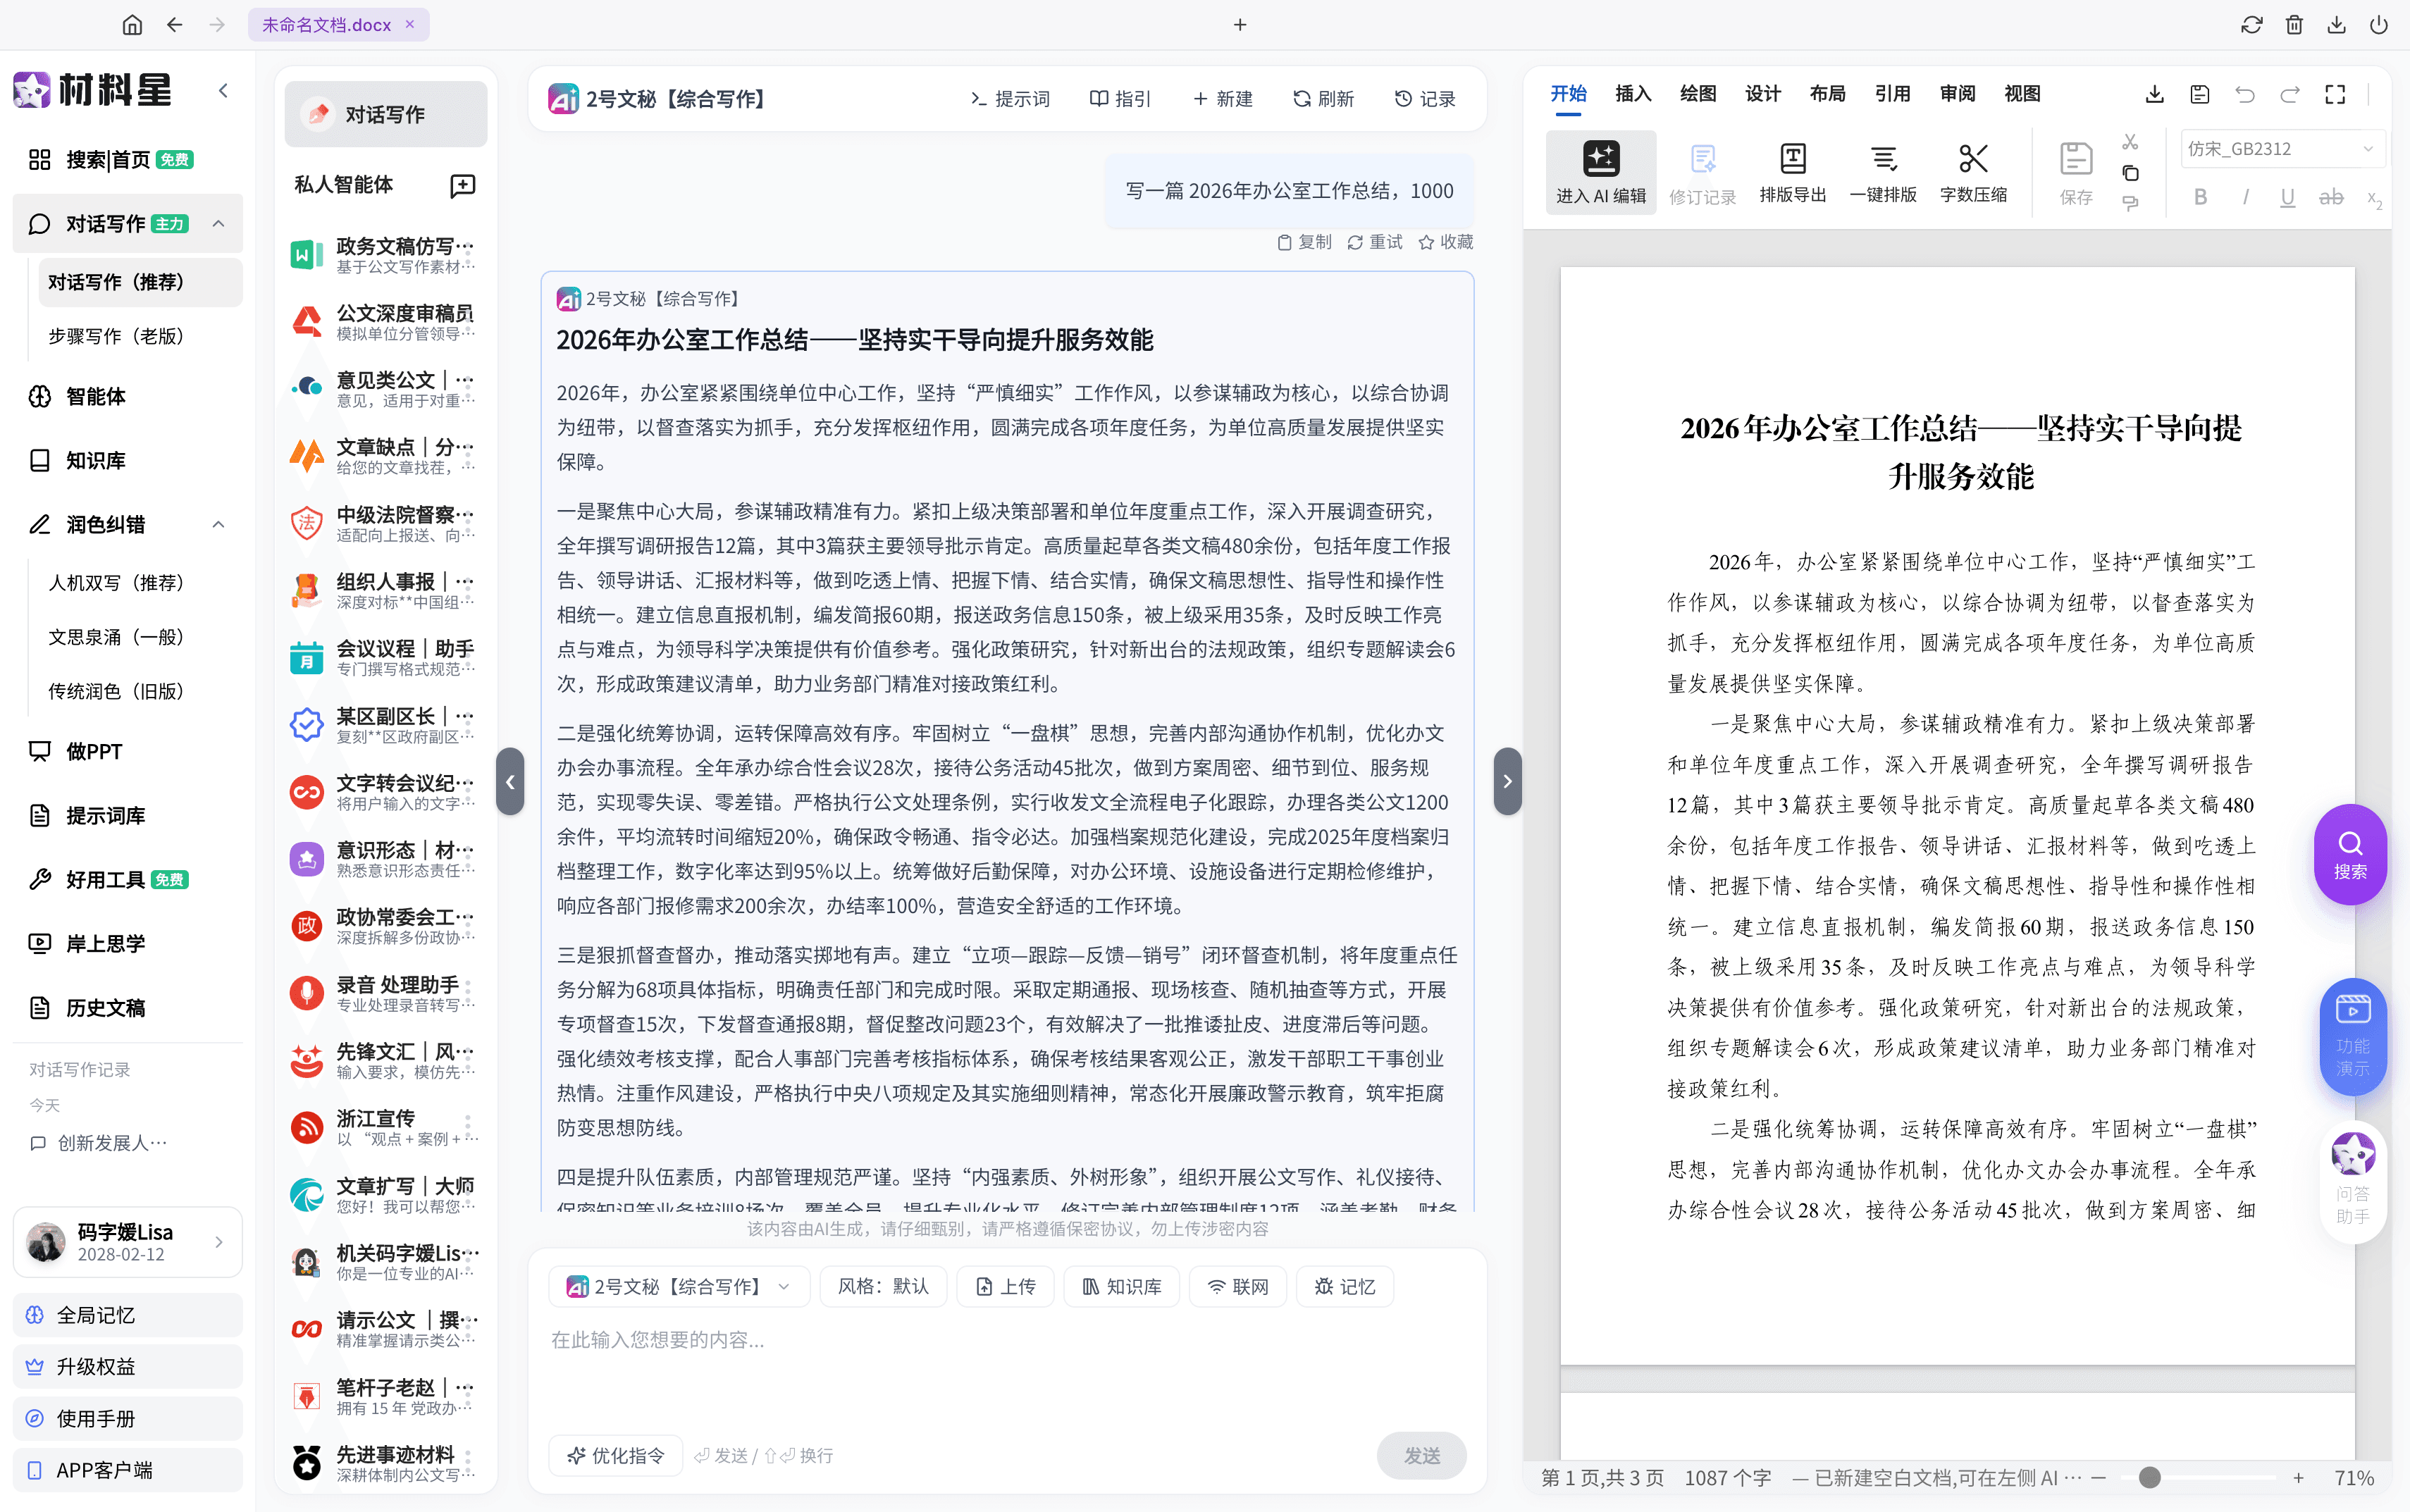Click the fullscreen icon in editor
Image resolution: width=2410 pixels, height=1512 pixels.
[2335, 95]
